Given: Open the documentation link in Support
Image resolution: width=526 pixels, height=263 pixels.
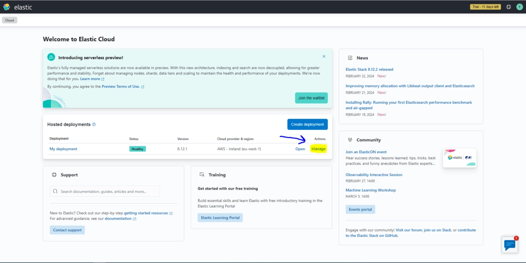Looking at the screenshot, I should pos(120,219).
